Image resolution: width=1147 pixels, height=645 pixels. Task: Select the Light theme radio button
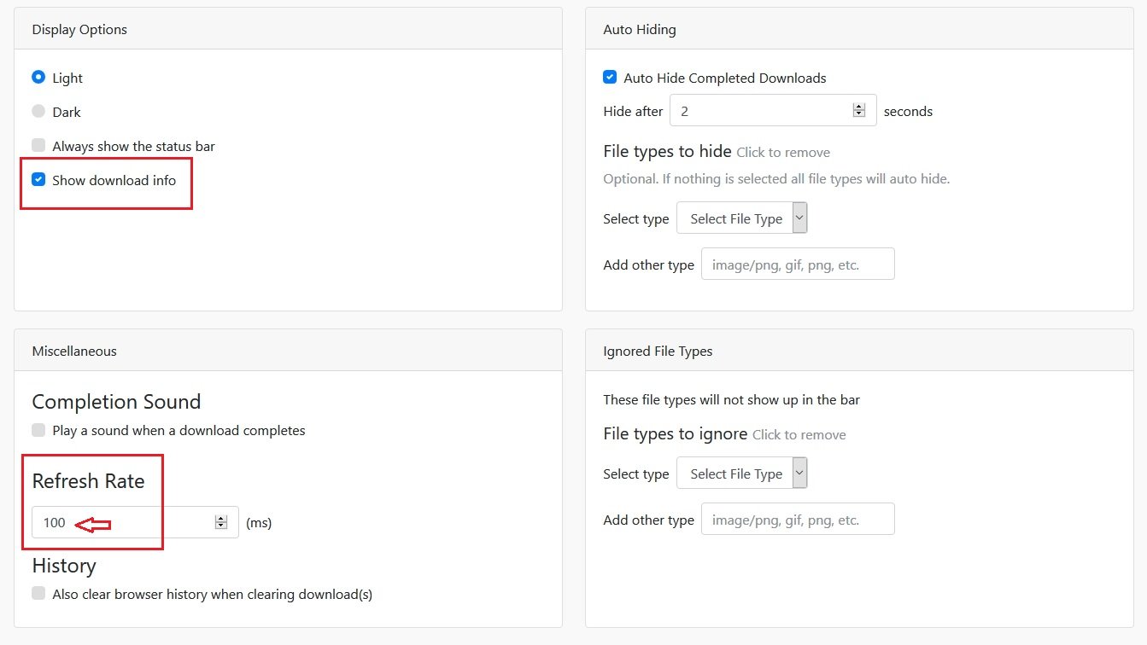point(38,77)
